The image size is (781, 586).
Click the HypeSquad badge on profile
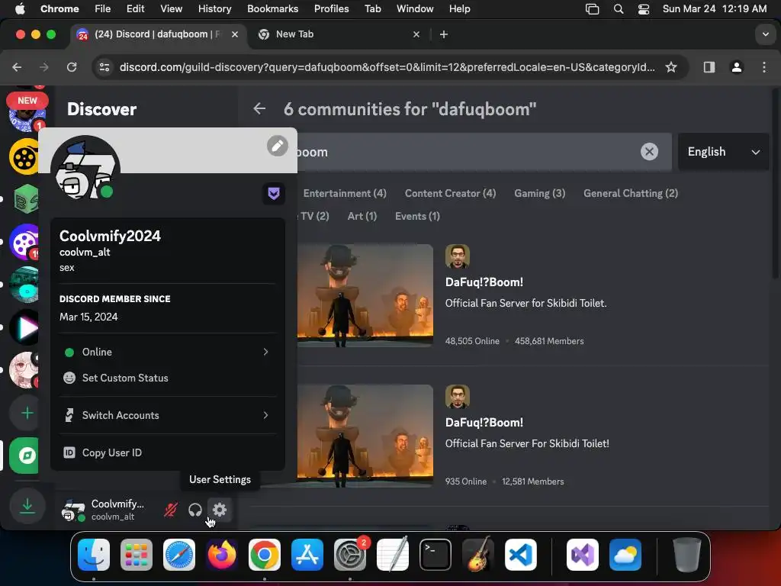[274, 193]
